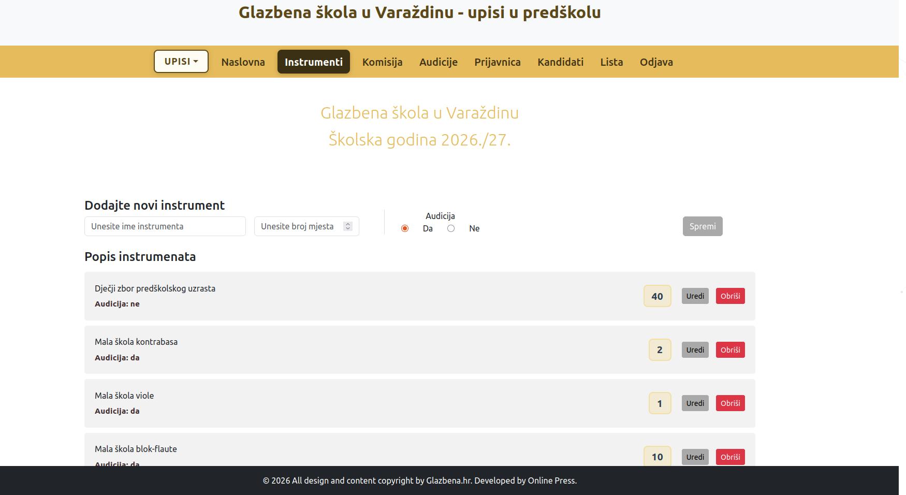
Task: Click the Spremi button
Action: tap(703, 226)
